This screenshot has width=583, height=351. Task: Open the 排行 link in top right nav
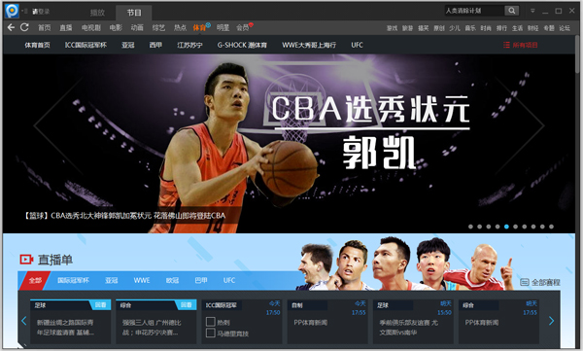[x=501, y=28]
